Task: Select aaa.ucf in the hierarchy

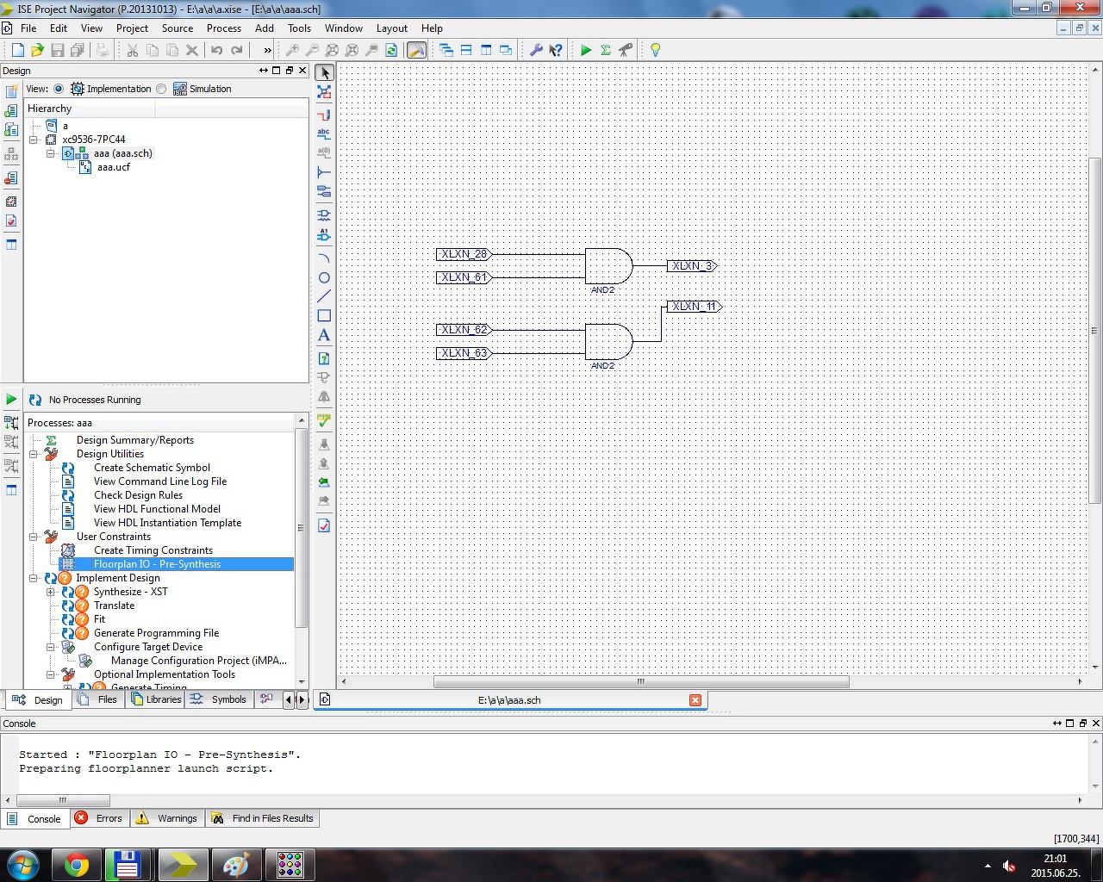Action: point(113,167)
